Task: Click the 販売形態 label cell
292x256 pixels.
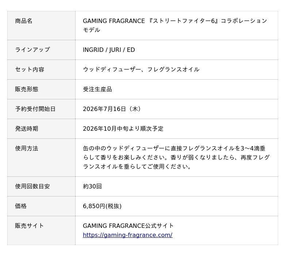Action: click(41, 89)
